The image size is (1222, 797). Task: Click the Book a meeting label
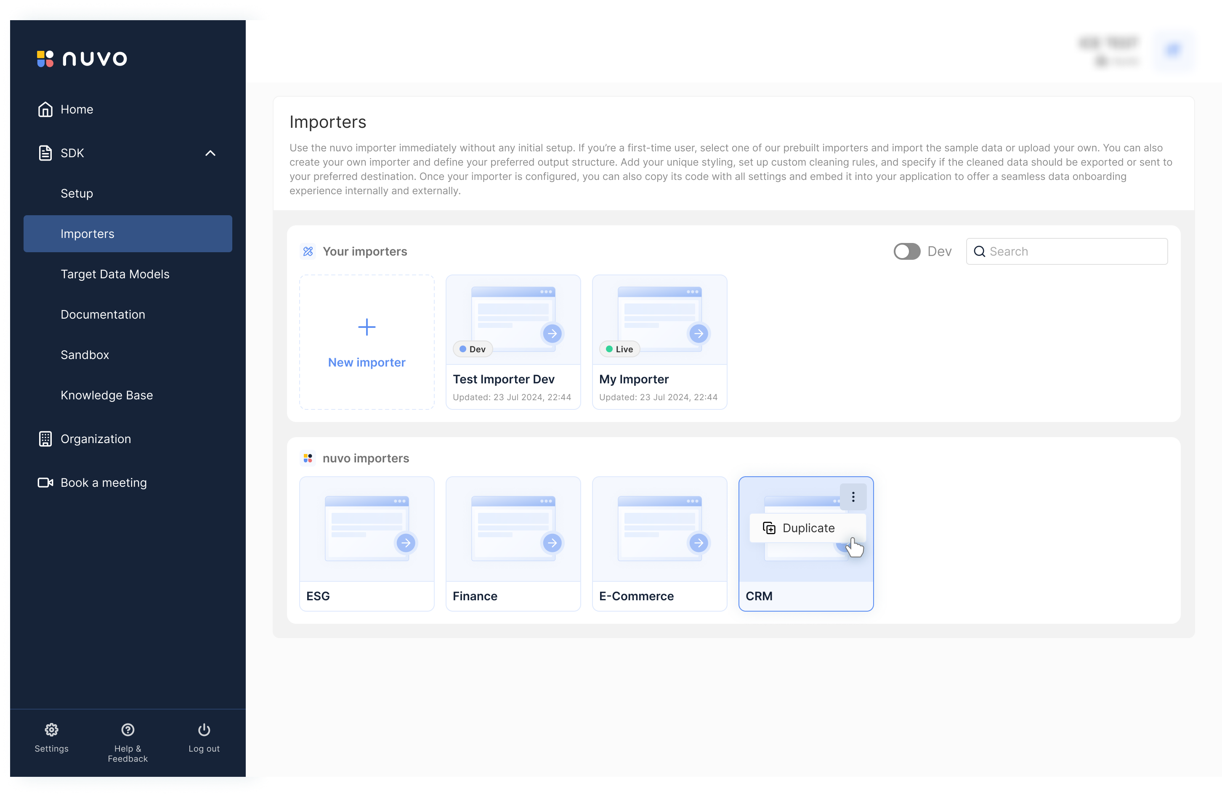[104, 483]
